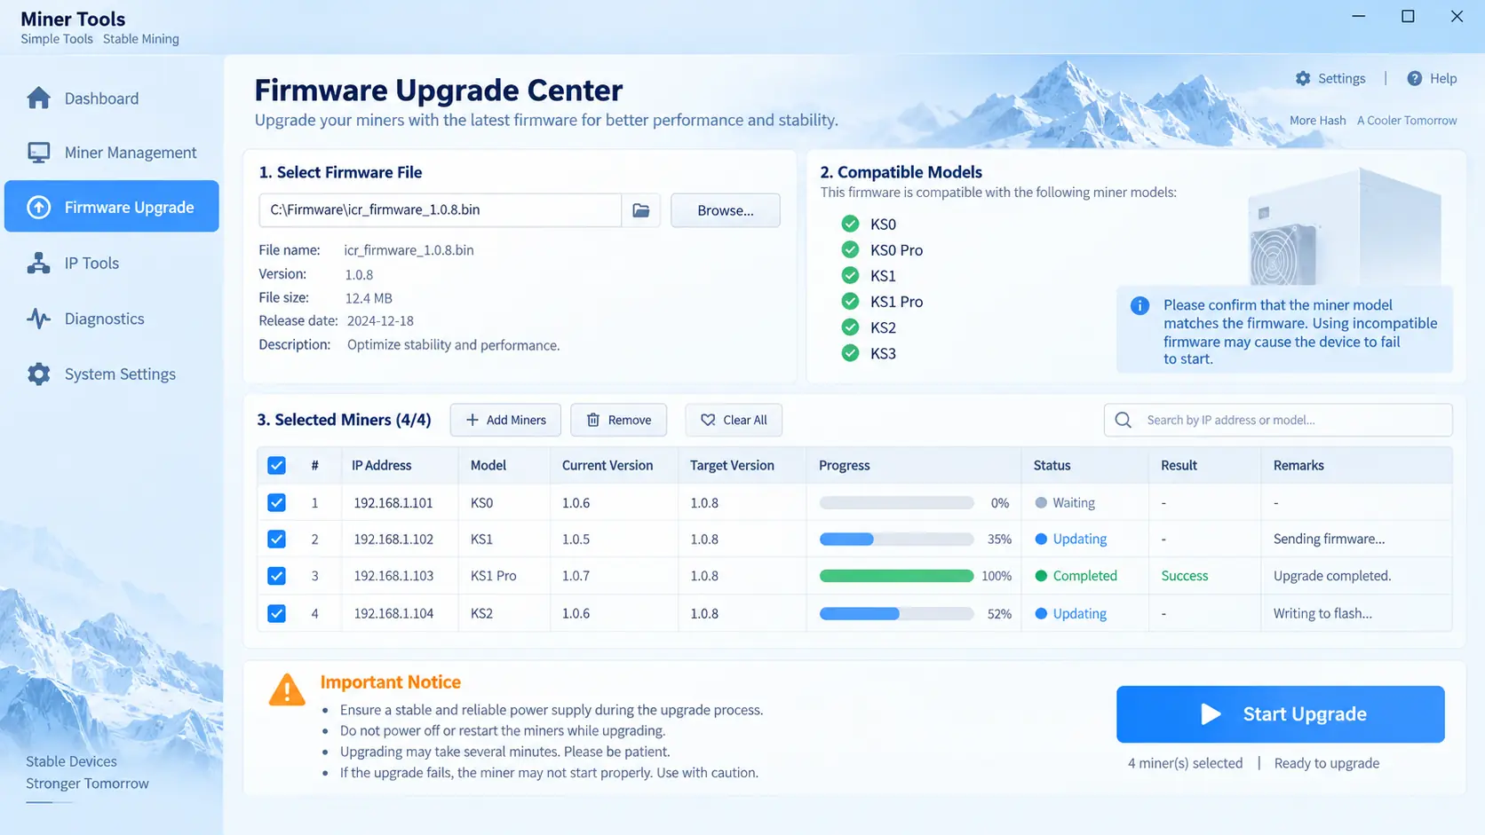Screen dimensions: 1485x835
Task: Click the 'Sending firmware...' remark
Action: 1329,539
